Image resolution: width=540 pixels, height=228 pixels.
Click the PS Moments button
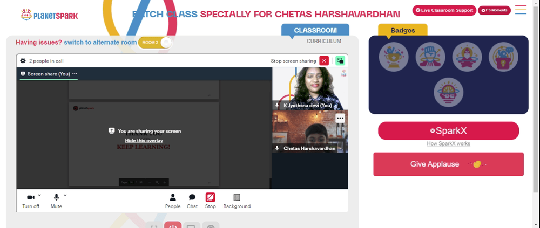coord(494,10)
